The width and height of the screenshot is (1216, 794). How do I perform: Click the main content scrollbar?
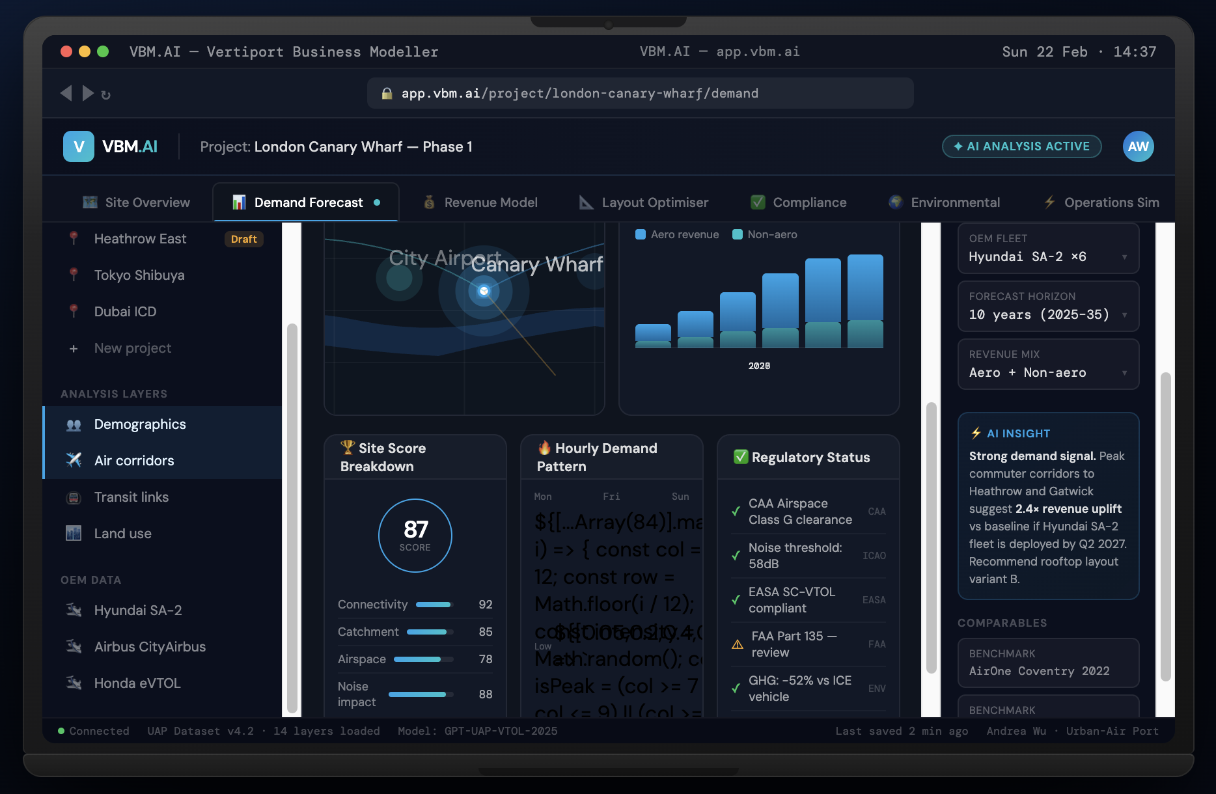[x=931, y=538]
